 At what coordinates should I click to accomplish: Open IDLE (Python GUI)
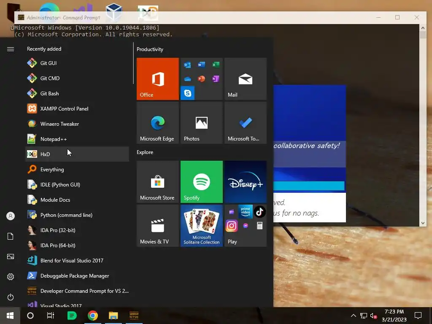tap(77, 185)
